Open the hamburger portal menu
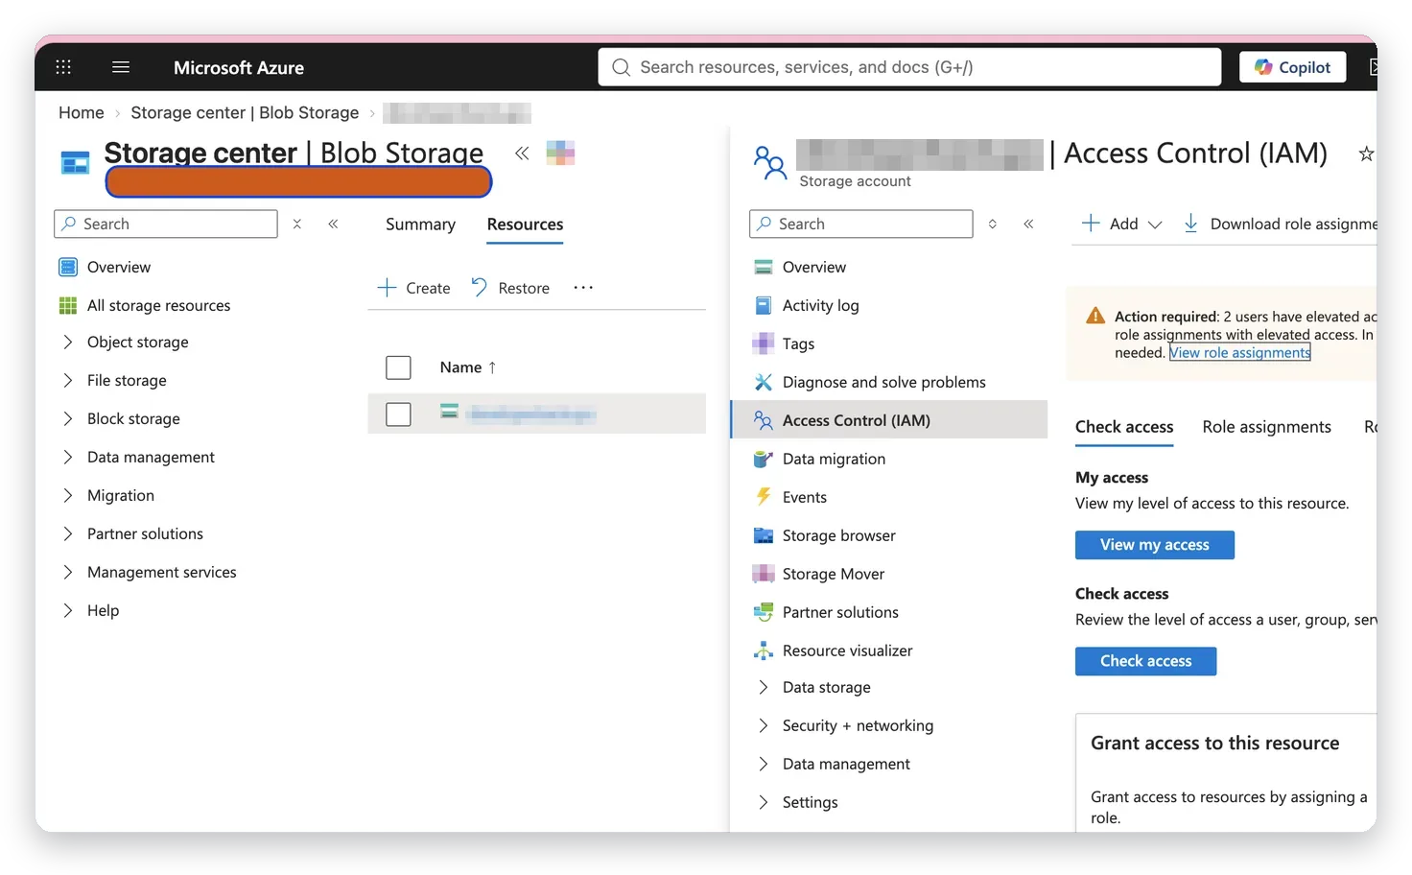 (121, 67)
